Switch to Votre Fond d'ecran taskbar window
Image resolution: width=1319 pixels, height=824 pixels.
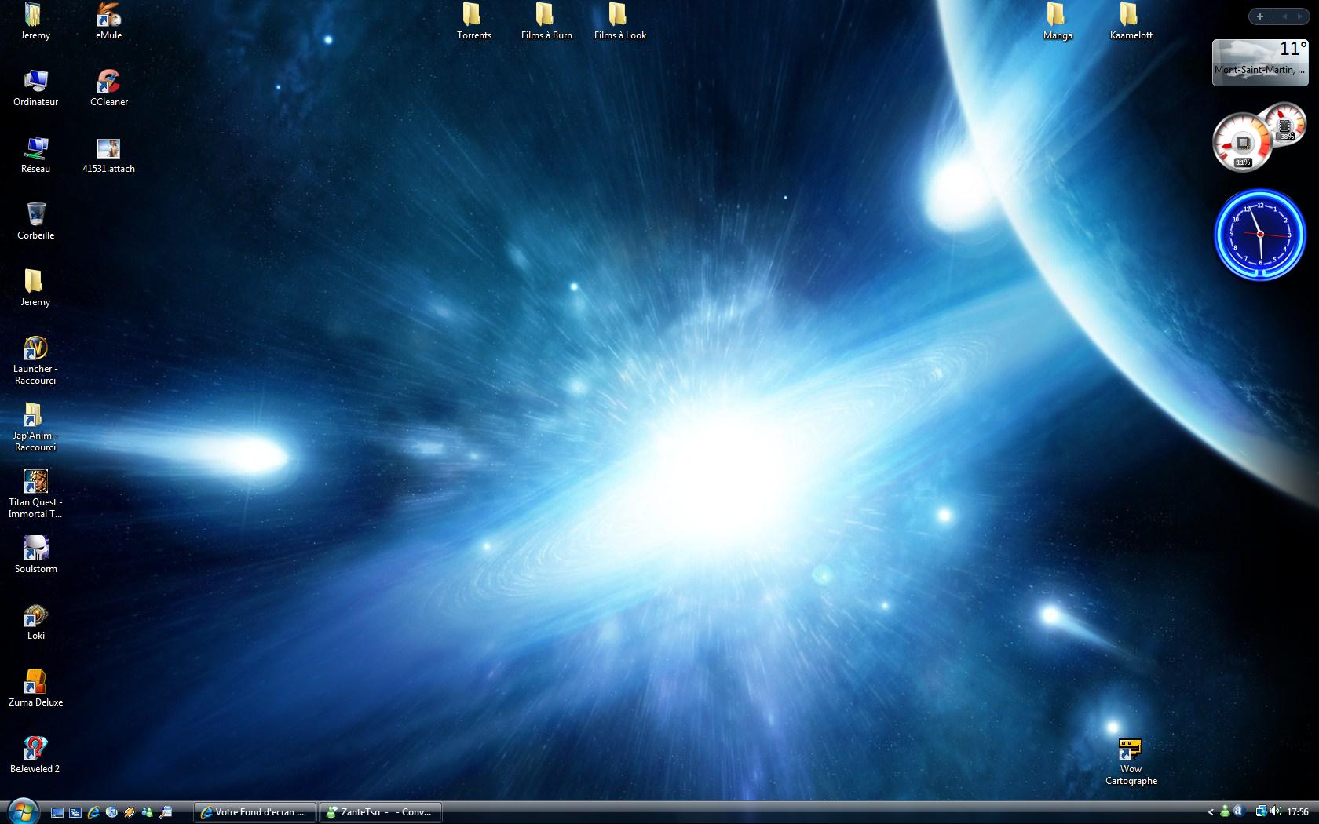click(x=255, y=812)
